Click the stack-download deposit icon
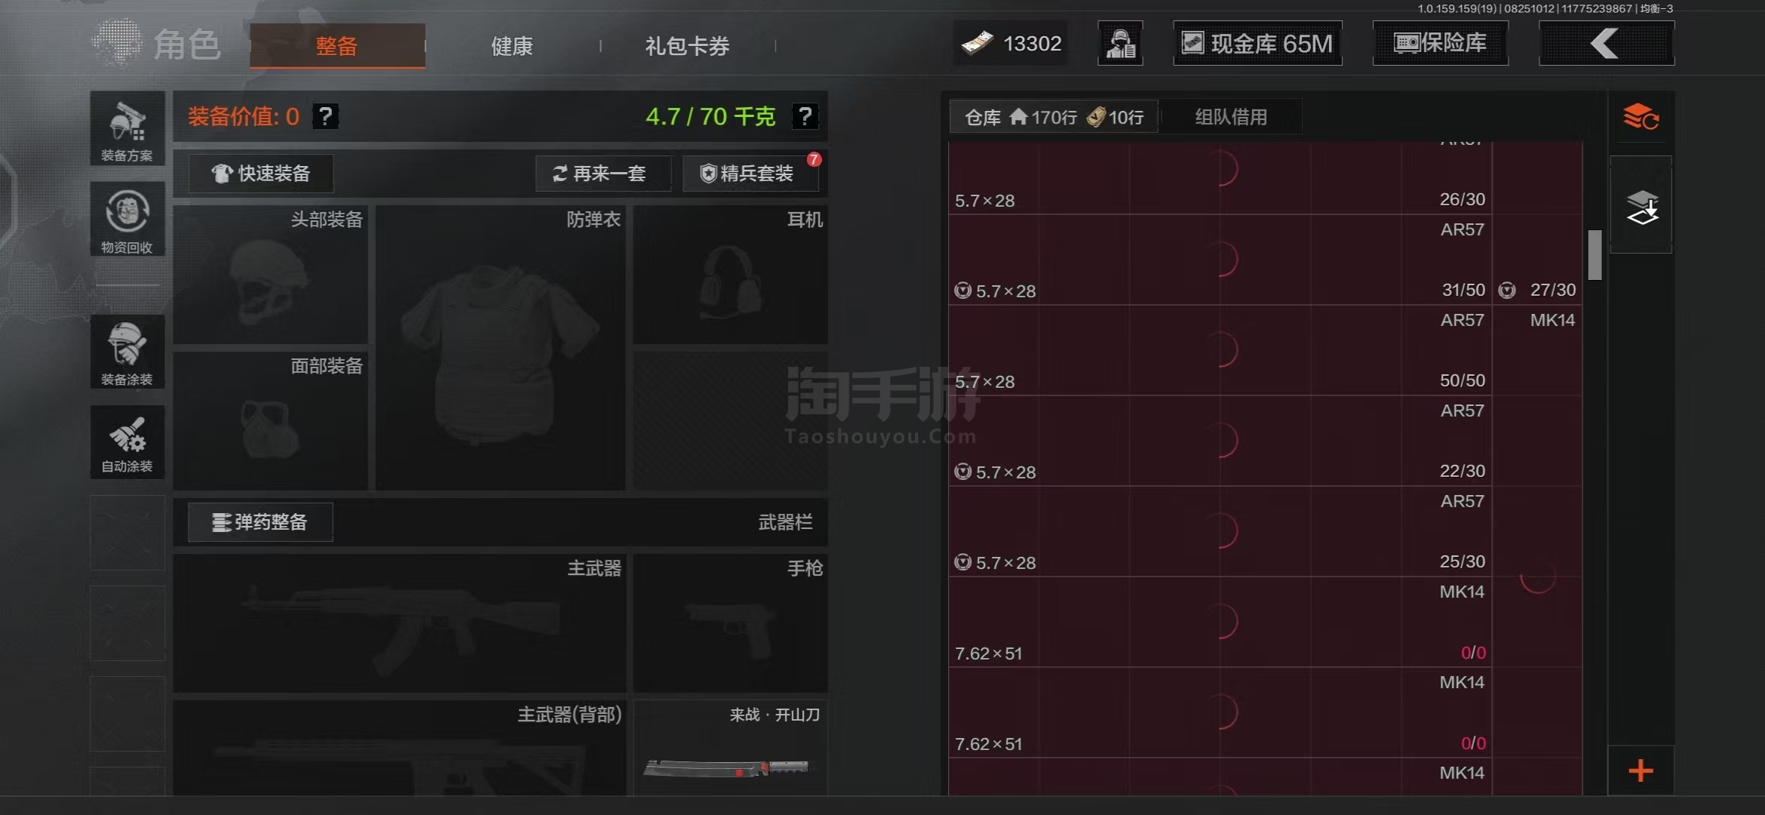Image resolution: width=1765 pixels, height=815 pixels. 1641,205
